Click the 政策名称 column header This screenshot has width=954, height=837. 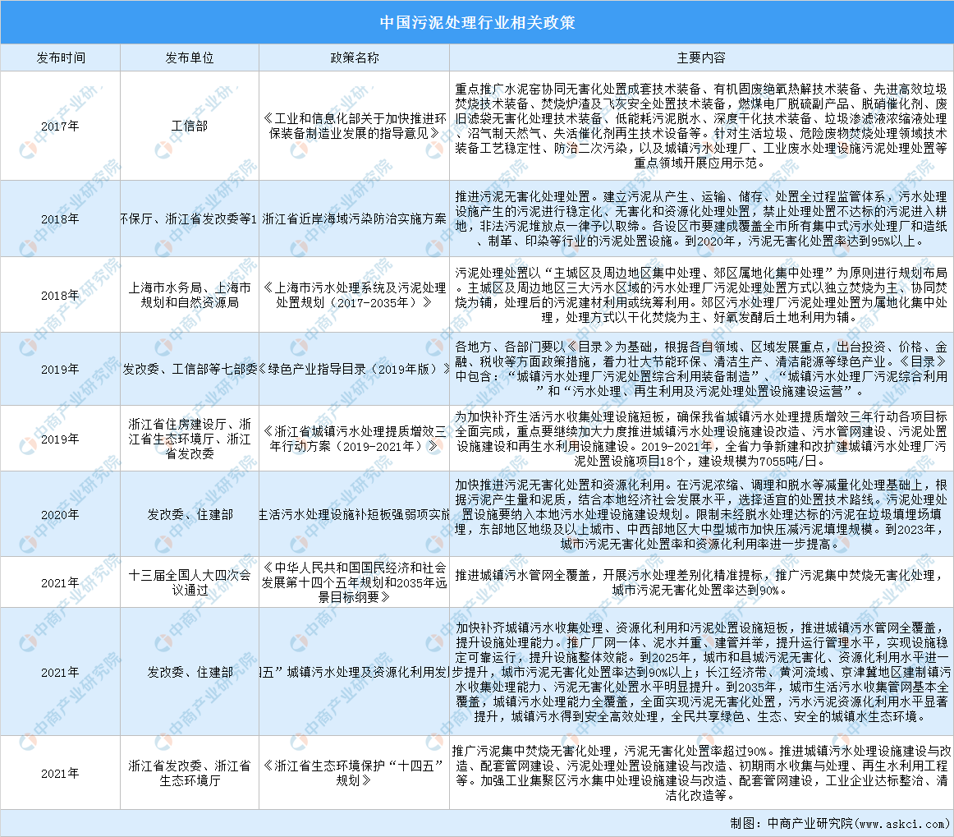(x=354, y=58)
